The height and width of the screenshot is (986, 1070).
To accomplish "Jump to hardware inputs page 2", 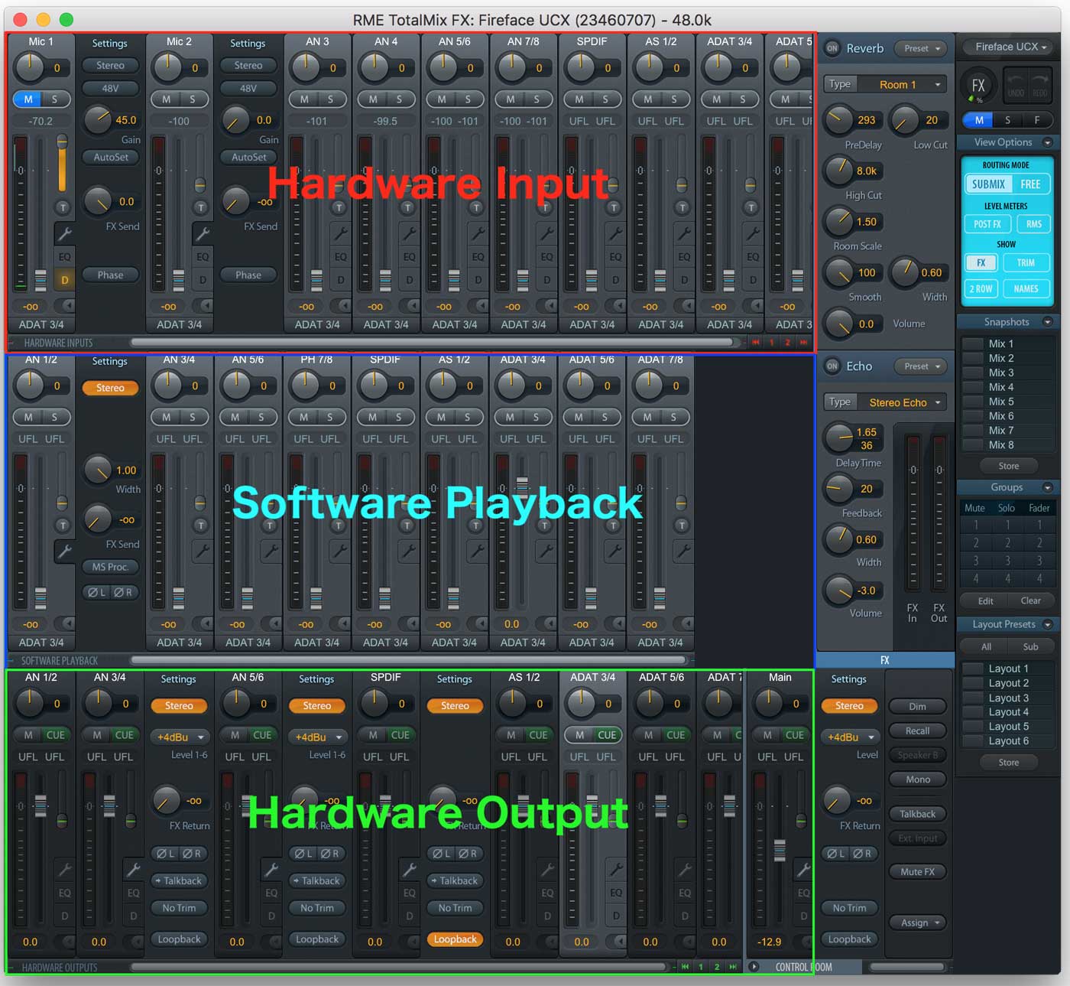I will coord(787,343).
